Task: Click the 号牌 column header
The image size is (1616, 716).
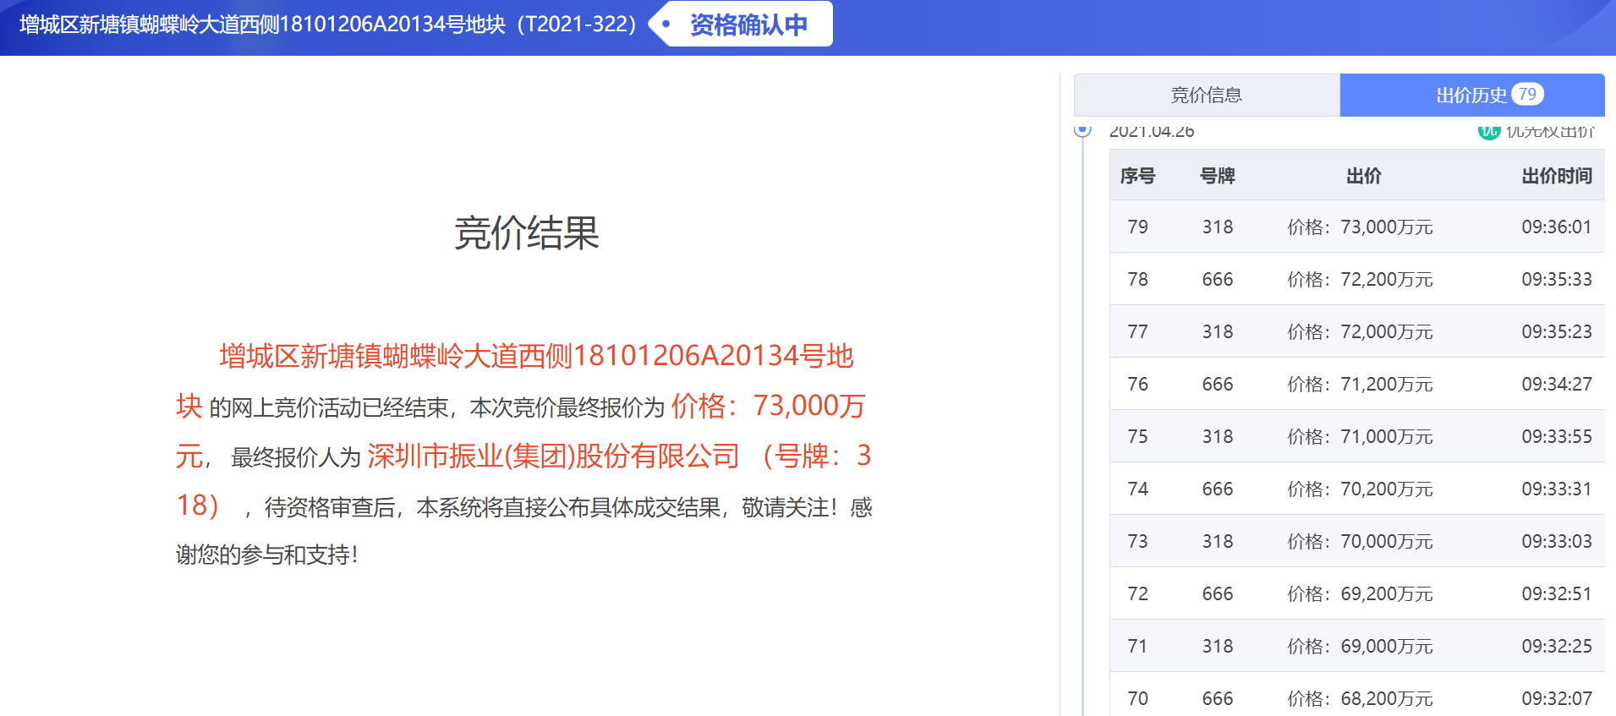Action: [x=1217, y=176]
